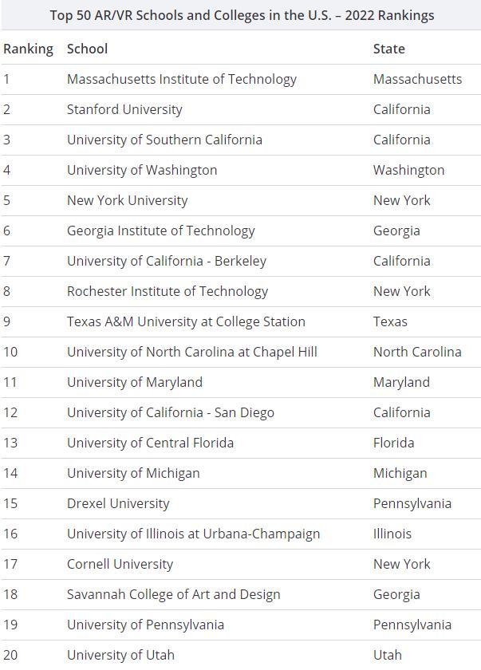Click the Ranking column header

pos(28,49)
